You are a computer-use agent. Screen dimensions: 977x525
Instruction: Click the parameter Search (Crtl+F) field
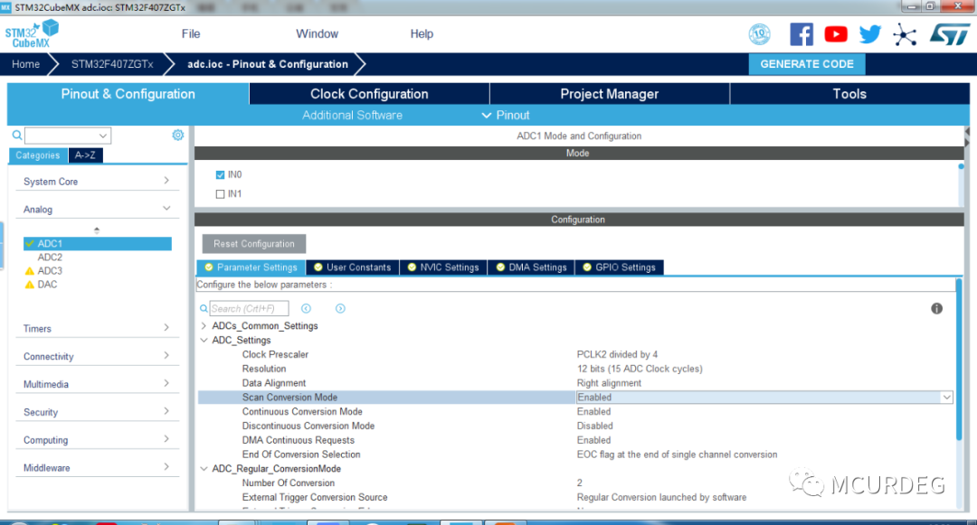coord(250,308)
